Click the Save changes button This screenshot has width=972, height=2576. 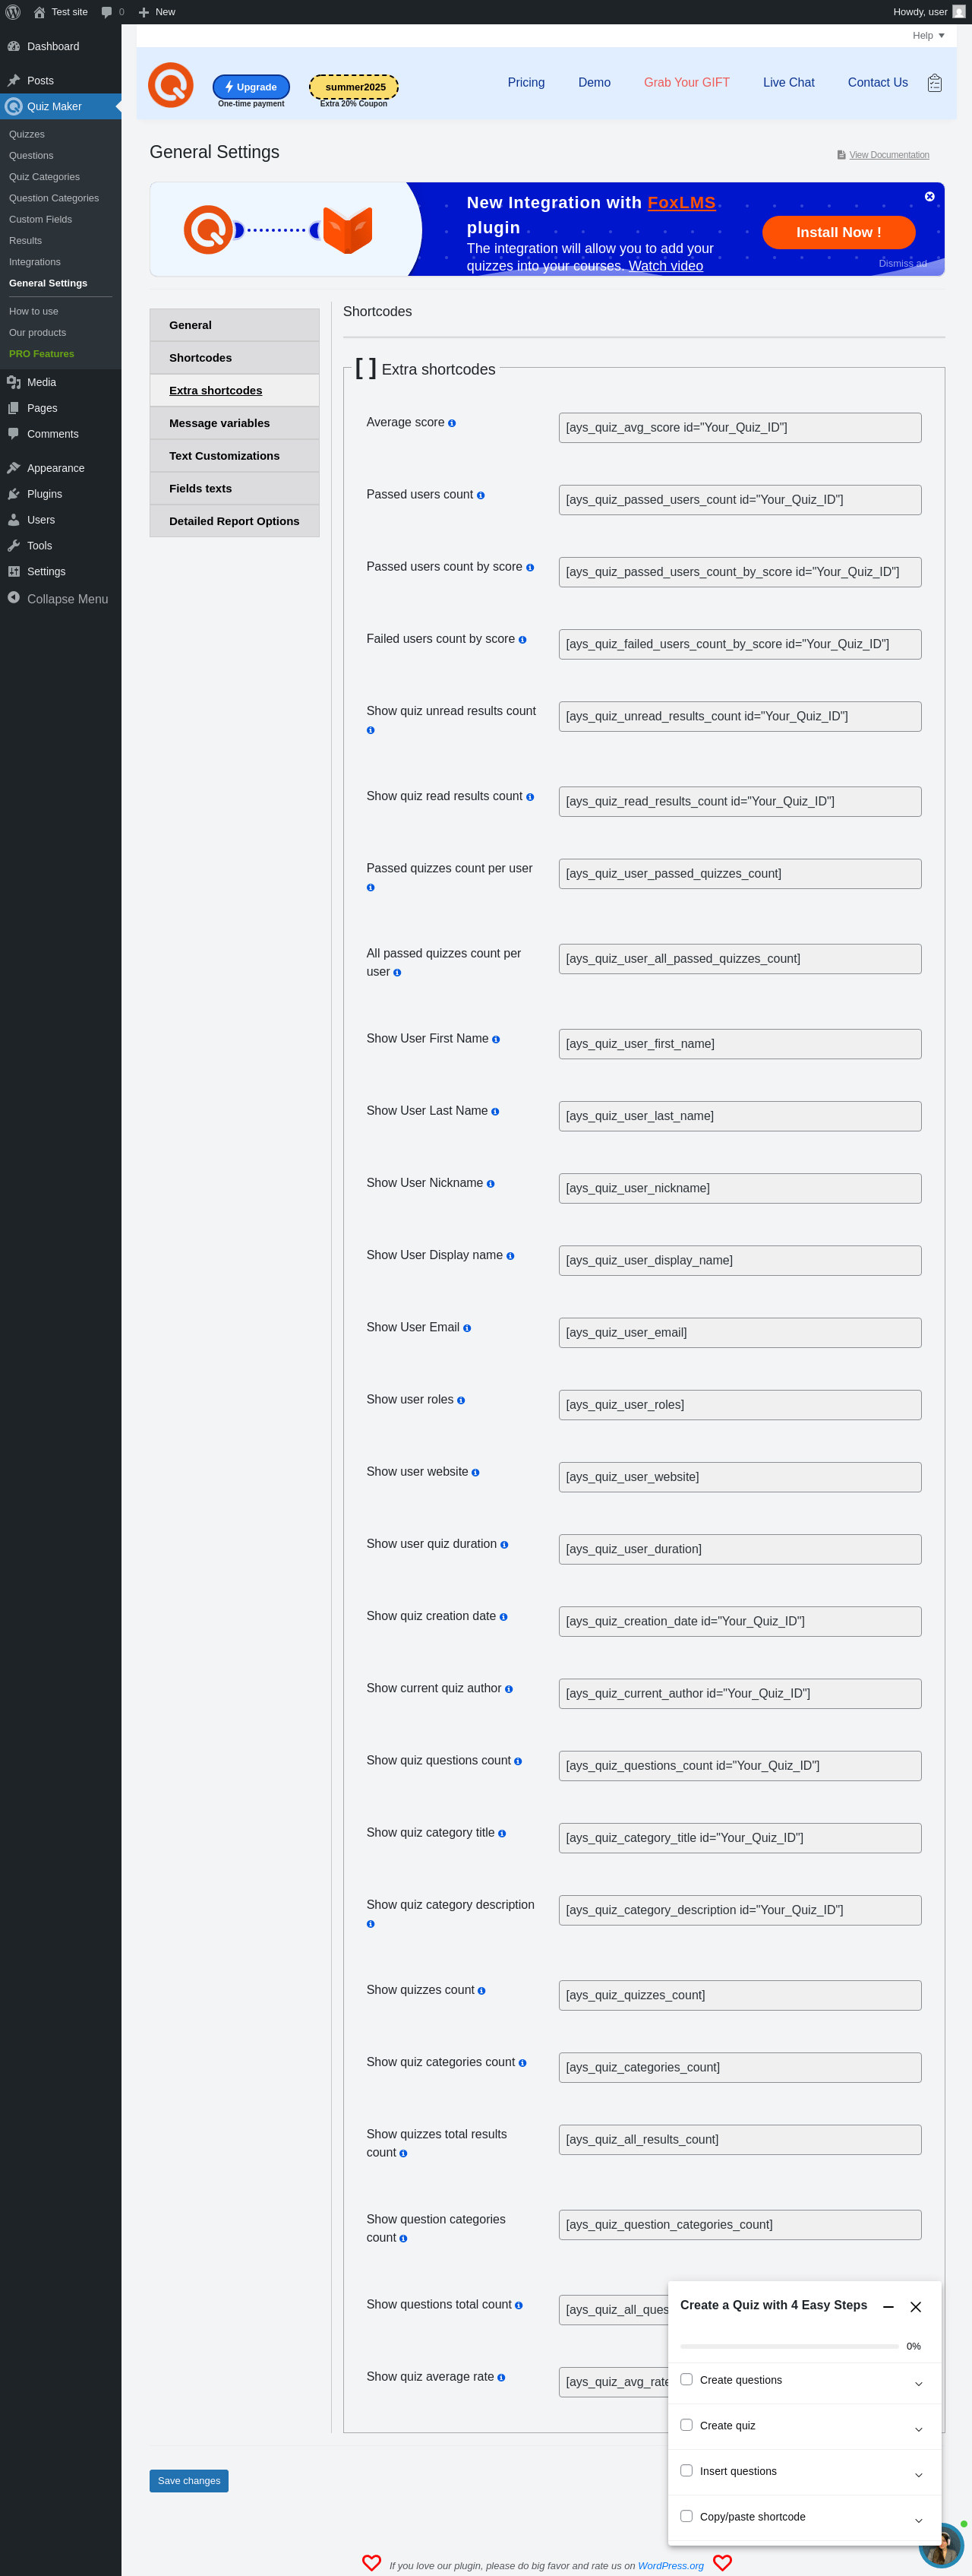(x=189, y=2480)
